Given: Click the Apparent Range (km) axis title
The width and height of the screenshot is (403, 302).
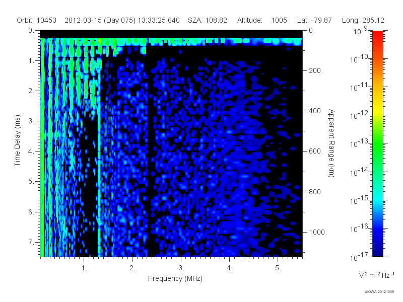Looking at the screenshot, I should click(331, 143).
